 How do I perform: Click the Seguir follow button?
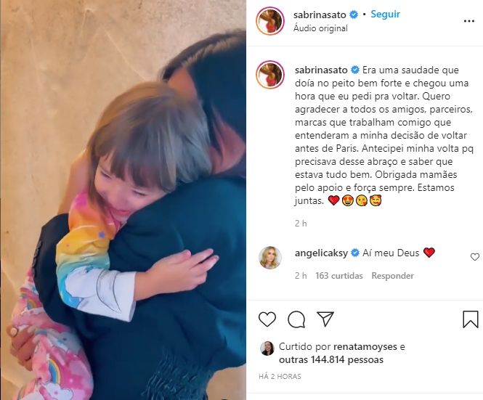385,15
